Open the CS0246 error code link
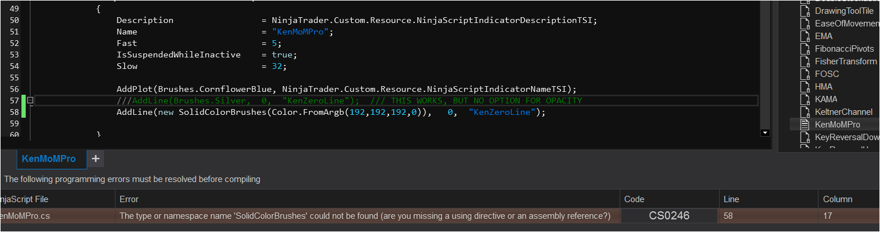The image size is (880, 232). click(x=669, y=216)
